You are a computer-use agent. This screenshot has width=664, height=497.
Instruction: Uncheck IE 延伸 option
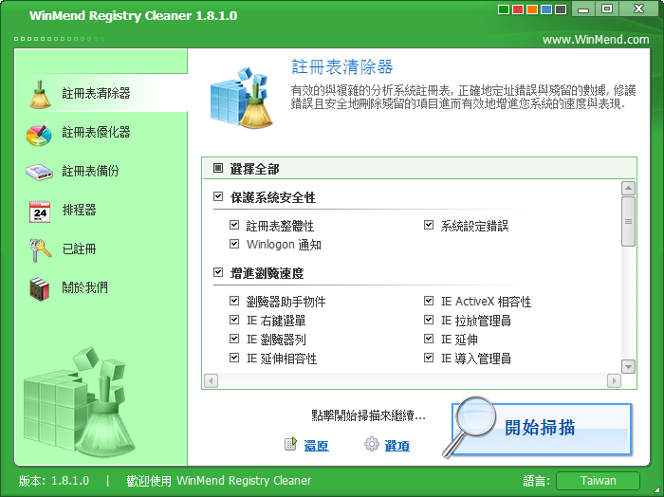(429, 339)
